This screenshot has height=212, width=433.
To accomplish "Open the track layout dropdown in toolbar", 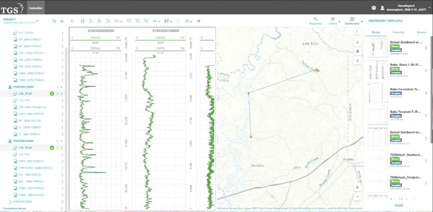I will [168, 21].
